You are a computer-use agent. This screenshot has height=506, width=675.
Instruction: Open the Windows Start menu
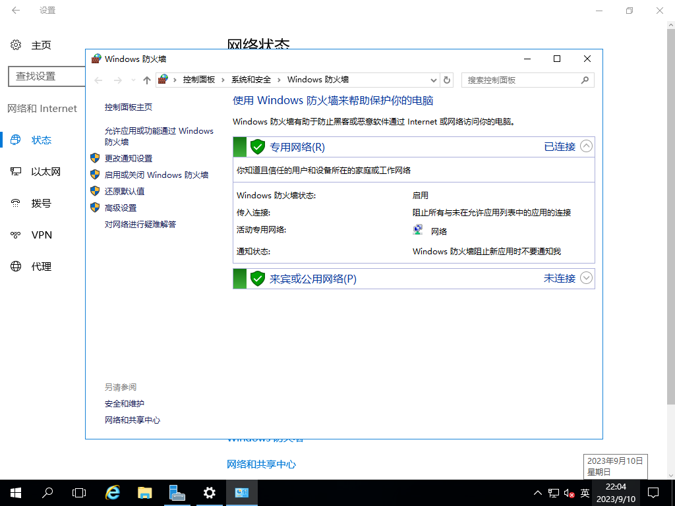(x=16, y=493)
